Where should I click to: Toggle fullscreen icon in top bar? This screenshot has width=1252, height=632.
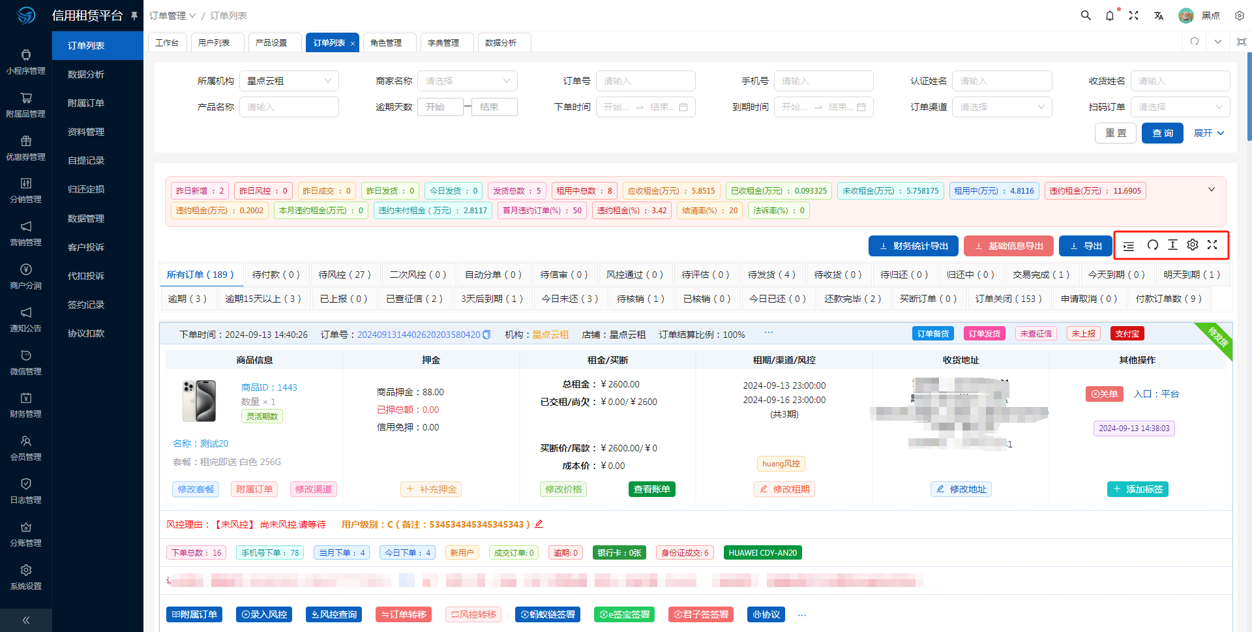click(1134, 15)
